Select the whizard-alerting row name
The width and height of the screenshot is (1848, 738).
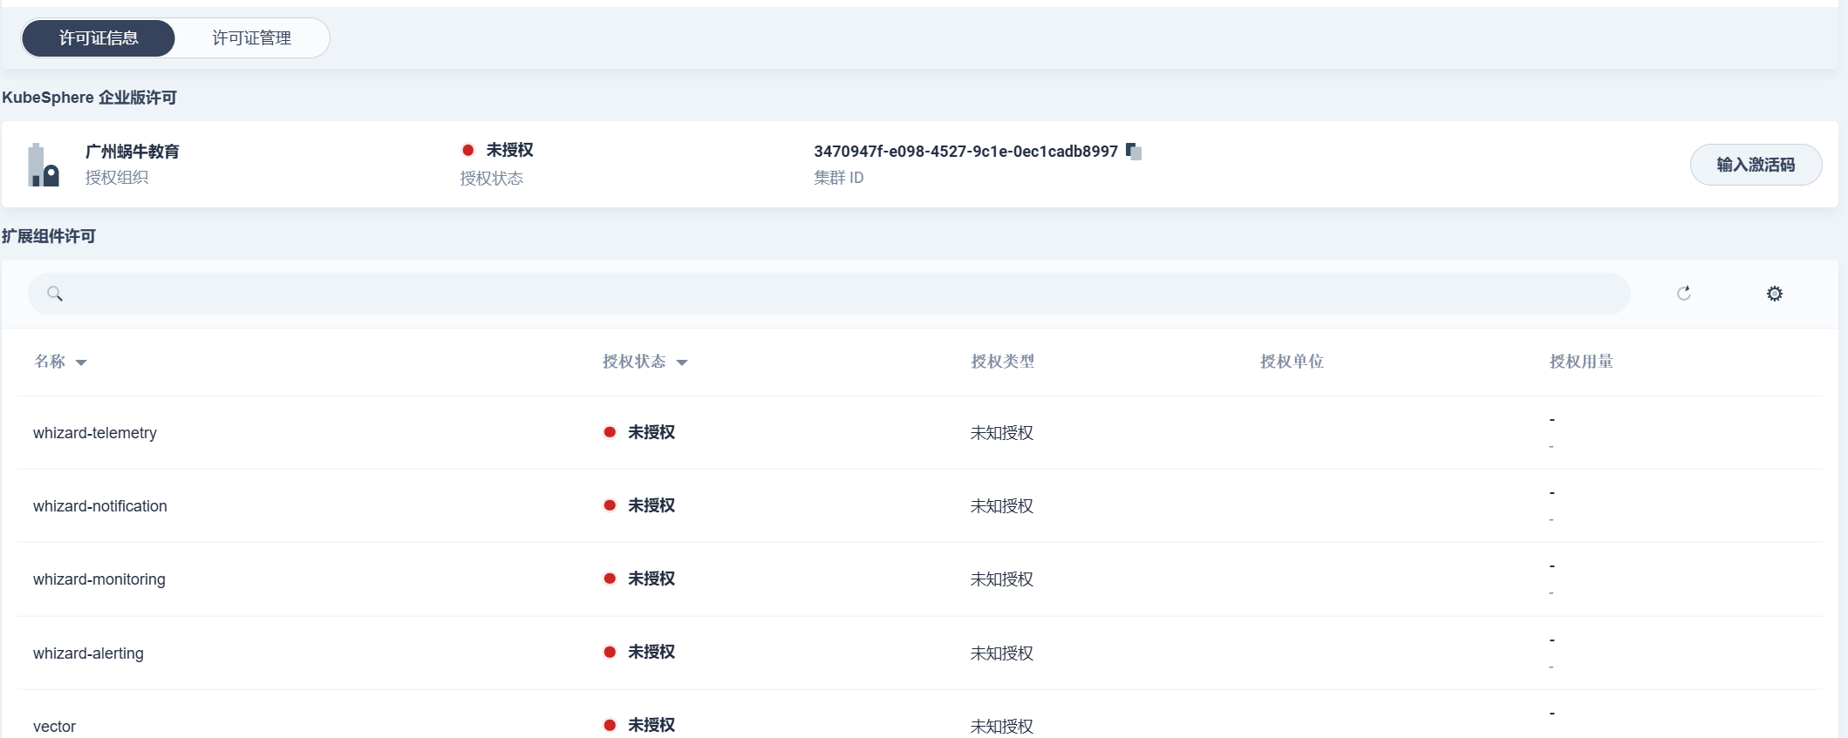(88, 653)
